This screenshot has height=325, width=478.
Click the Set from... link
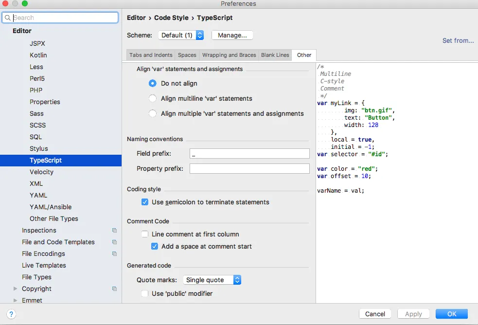pyautogui.click(x=458, y=40)
